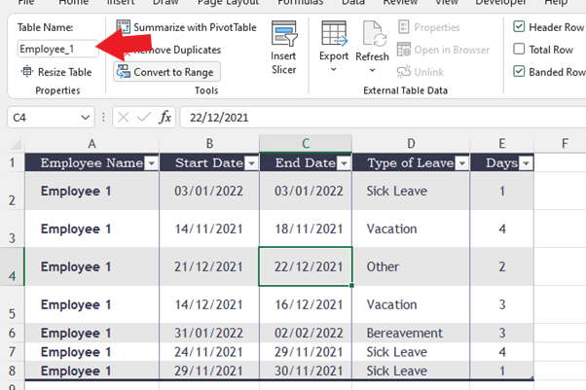This screenshot has height=390, width=586.
Task: Open Type of Leave filter dropdown
Action: [462, 163]
